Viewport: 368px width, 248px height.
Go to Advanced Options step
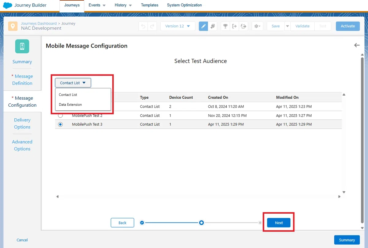[22, 145]
